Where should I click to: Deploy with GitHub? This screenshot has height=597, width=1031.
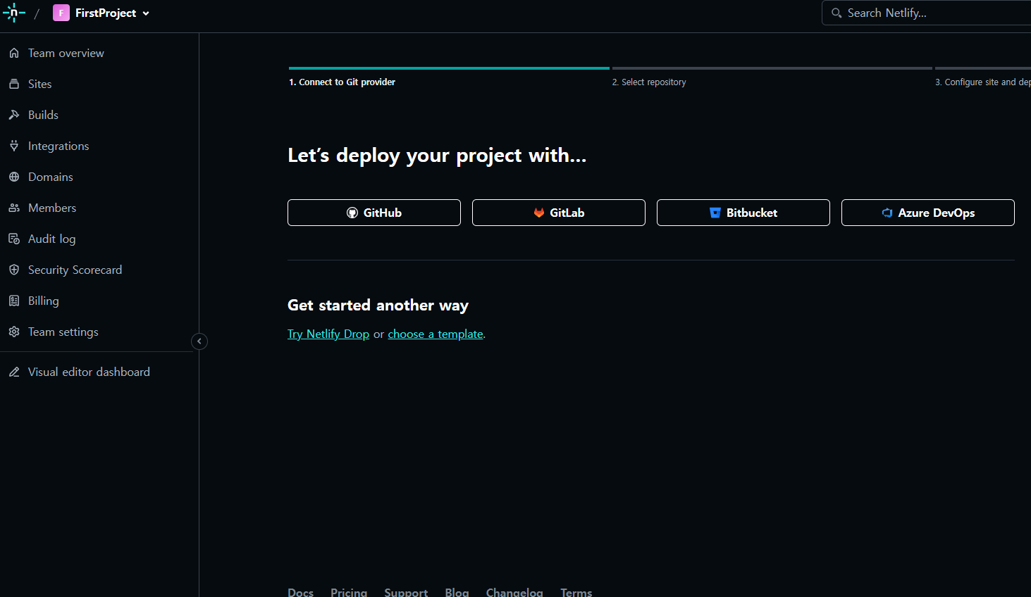pos(373,212)
